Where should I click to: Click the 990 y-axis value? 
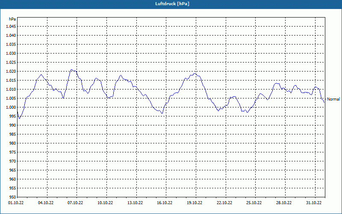pos(13,125)
